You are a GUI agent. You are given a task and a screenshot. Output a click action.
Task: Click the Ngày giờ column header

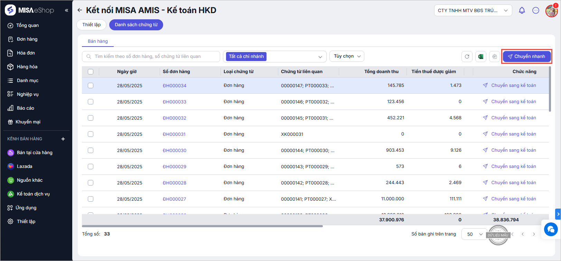pos(127,72)
